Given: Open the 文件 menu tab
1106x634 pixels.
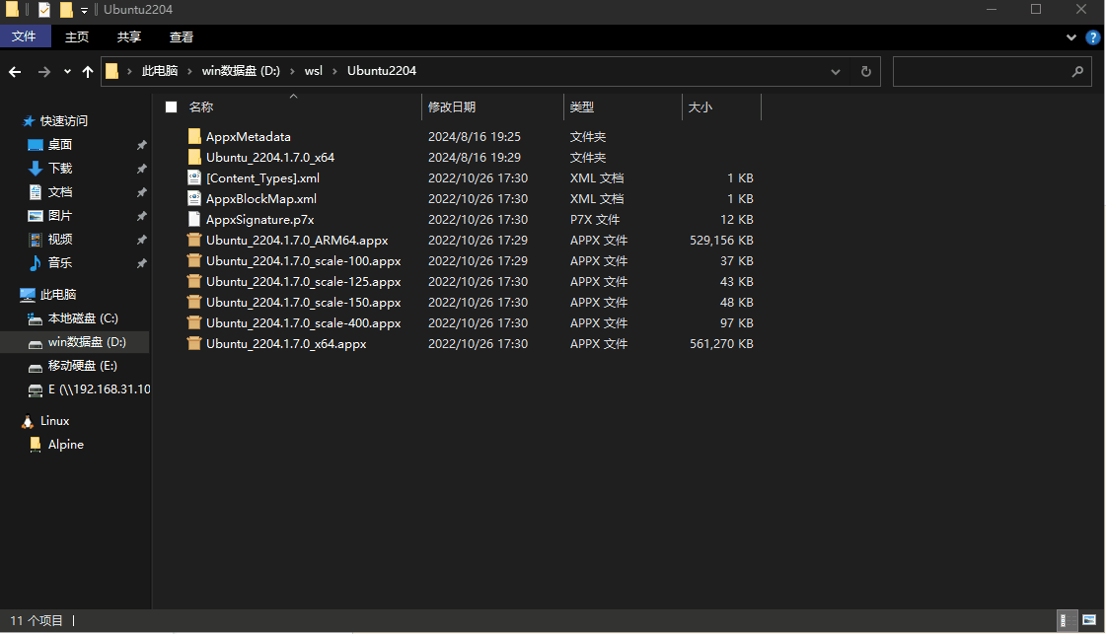Looking at the screenshot, I should pos(24,36).
